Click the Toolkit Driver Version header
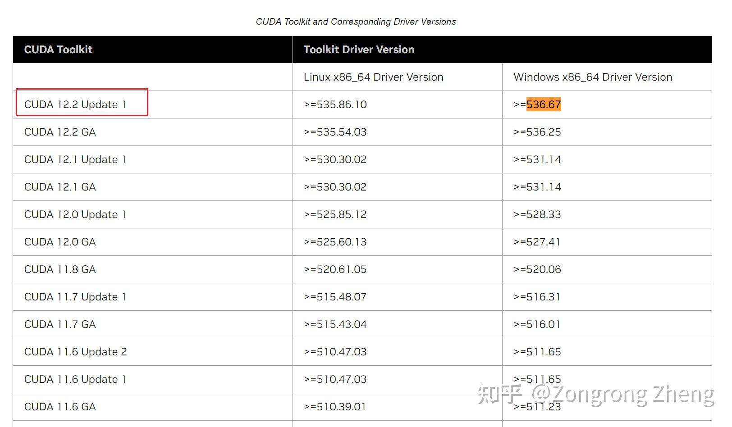 [x=359, y=50]
